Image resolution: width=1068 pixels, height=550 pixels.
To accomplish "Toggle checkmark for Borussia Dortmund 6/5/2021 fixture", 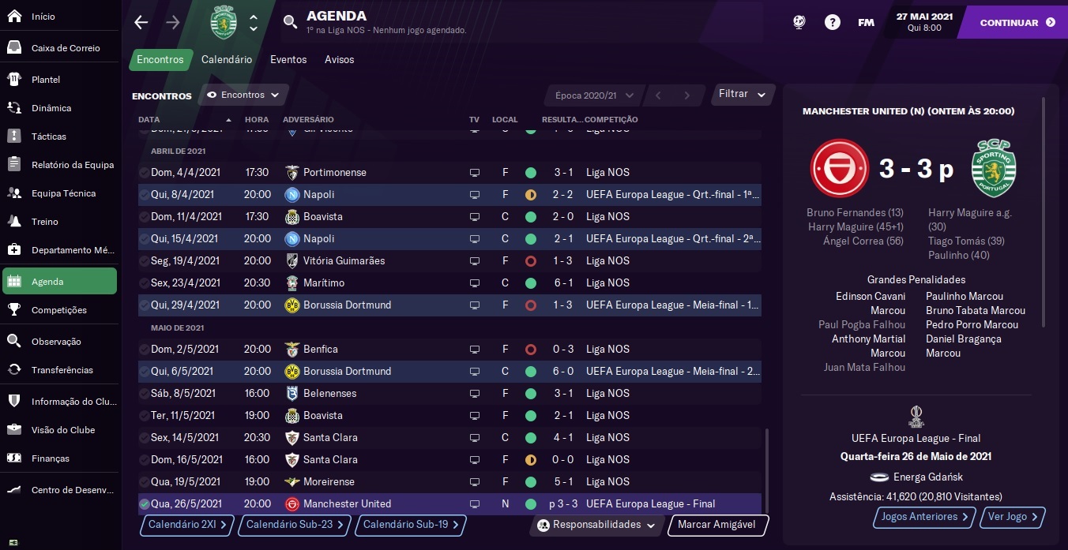I will click(x=144, y=371).
